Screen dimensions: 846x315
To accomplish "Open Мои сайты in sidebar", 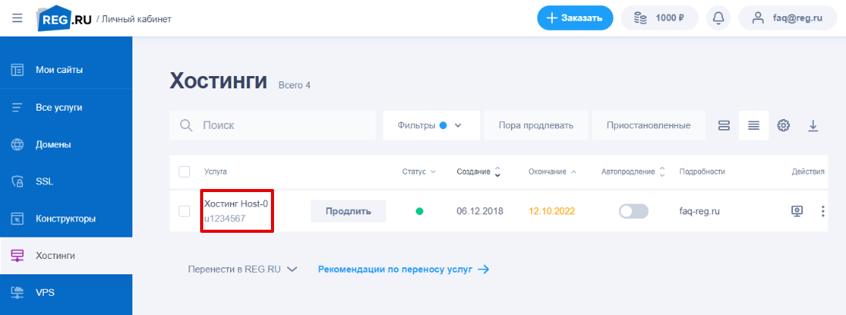I will pos(66,70).
